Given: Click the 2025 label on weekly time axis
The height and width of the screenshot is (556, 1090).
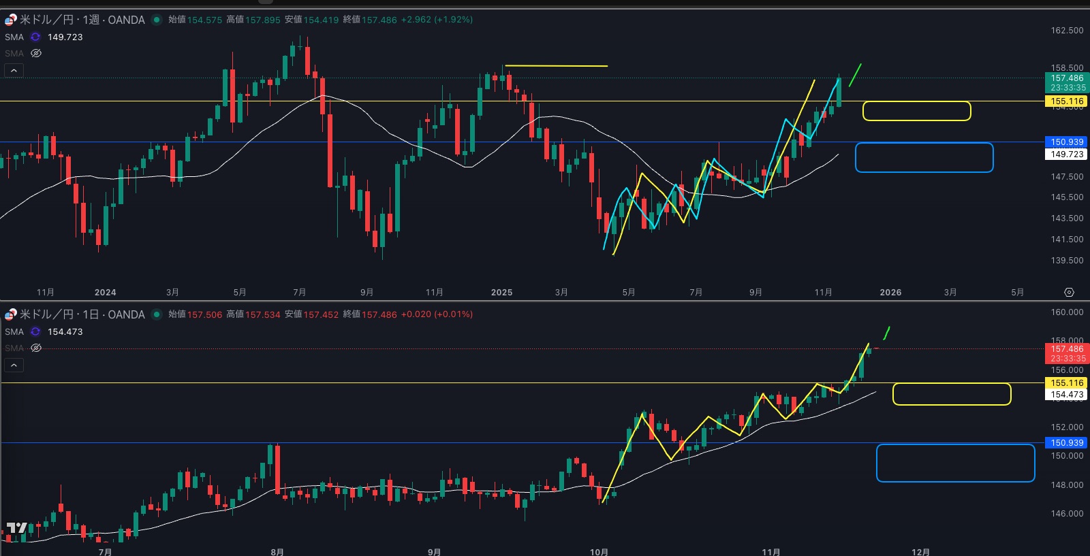Looking at the screenshot, I should pos(501,292).
